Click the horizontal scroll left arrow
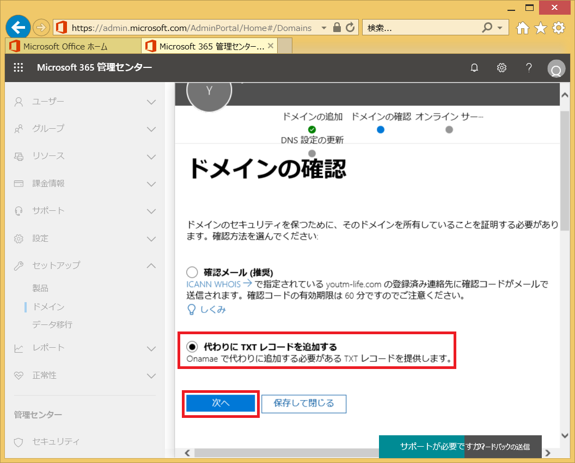Screen dimensions: 575x463 coord(187,453)
